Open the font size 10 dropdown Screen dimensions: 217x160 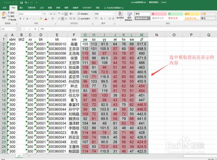48,14
